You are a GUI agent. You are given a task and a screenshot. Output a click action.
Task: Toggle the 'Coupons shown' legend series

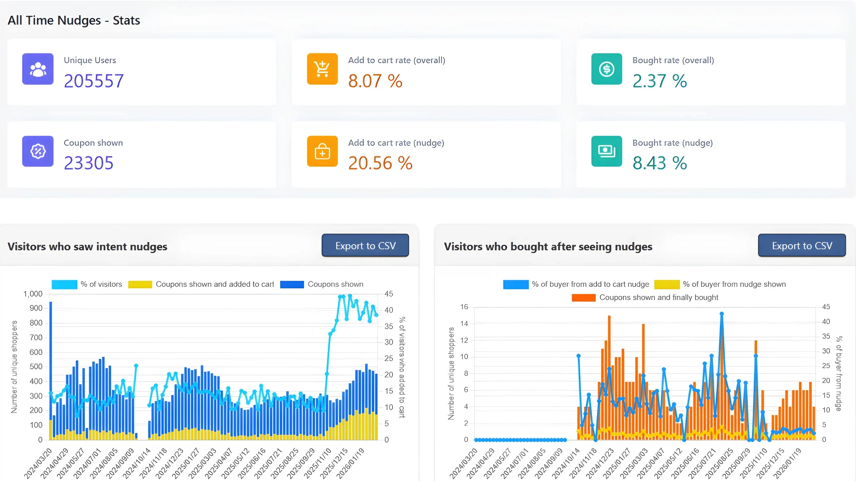(x=335, y=284)
